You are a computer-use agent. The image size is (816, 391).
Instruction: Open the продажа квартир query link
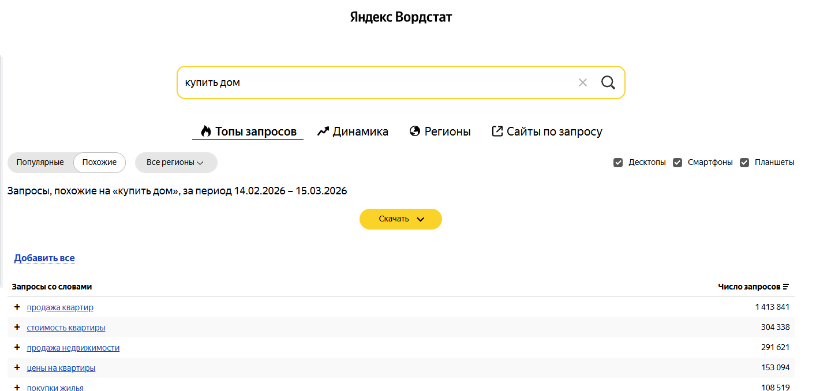(60, 307)
